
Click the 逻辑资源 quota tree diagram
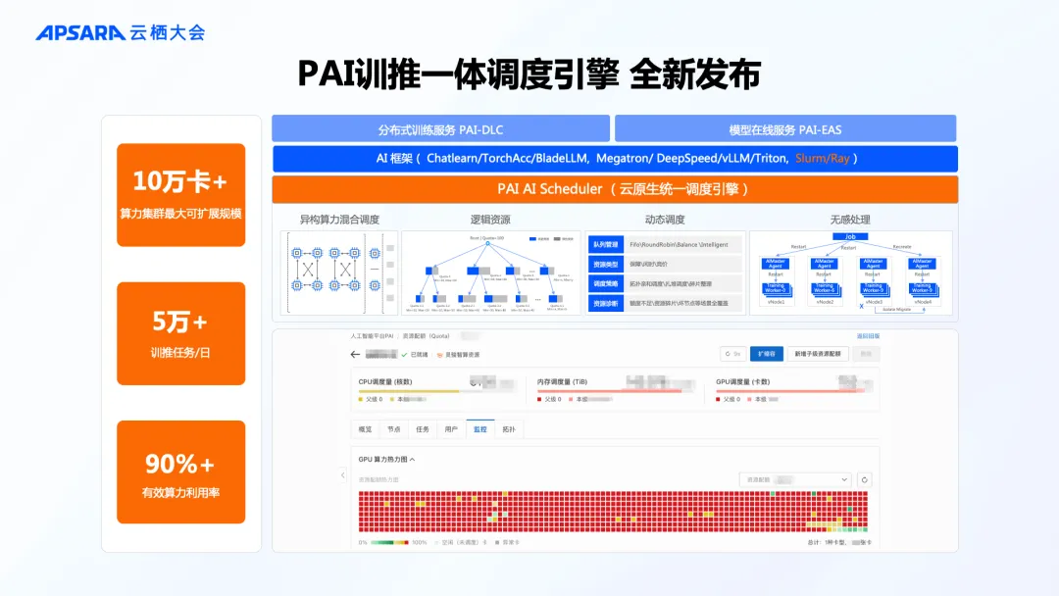pyautogui.click(x=491, y=273)
